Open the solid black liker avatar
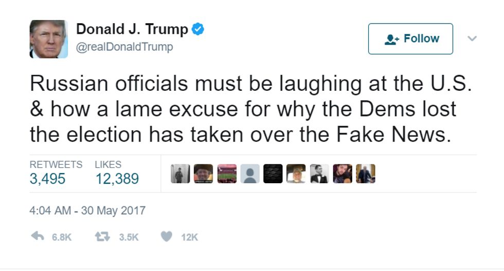 click(273, 173)
